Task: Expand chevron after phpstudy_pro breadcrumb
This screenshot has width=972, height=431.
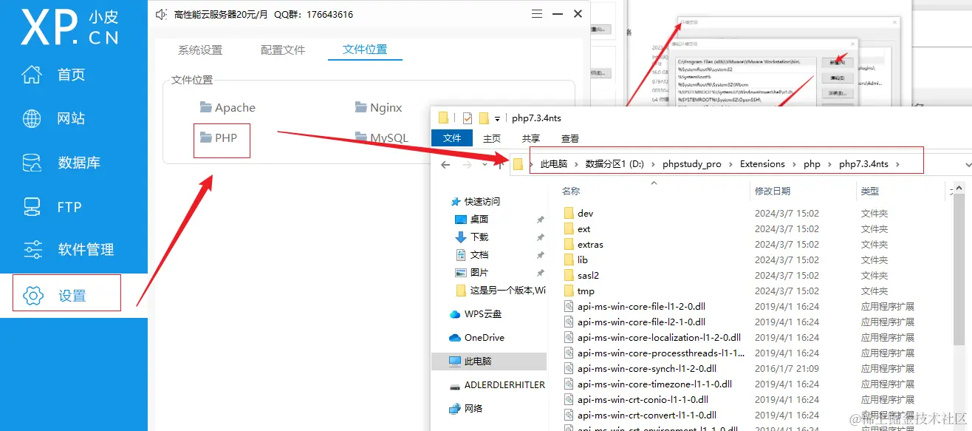Action: 730,164
